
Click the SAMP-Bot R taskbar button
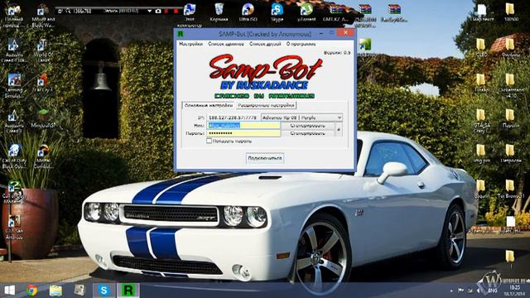pyautogui.click(x=128, y=291)
